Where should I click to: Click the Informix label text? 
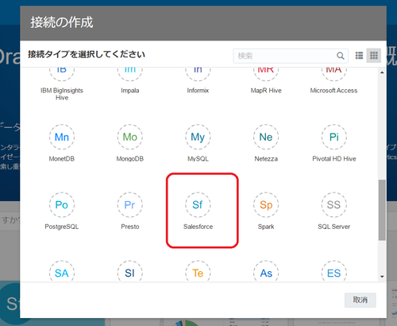(x=198, y=91)
